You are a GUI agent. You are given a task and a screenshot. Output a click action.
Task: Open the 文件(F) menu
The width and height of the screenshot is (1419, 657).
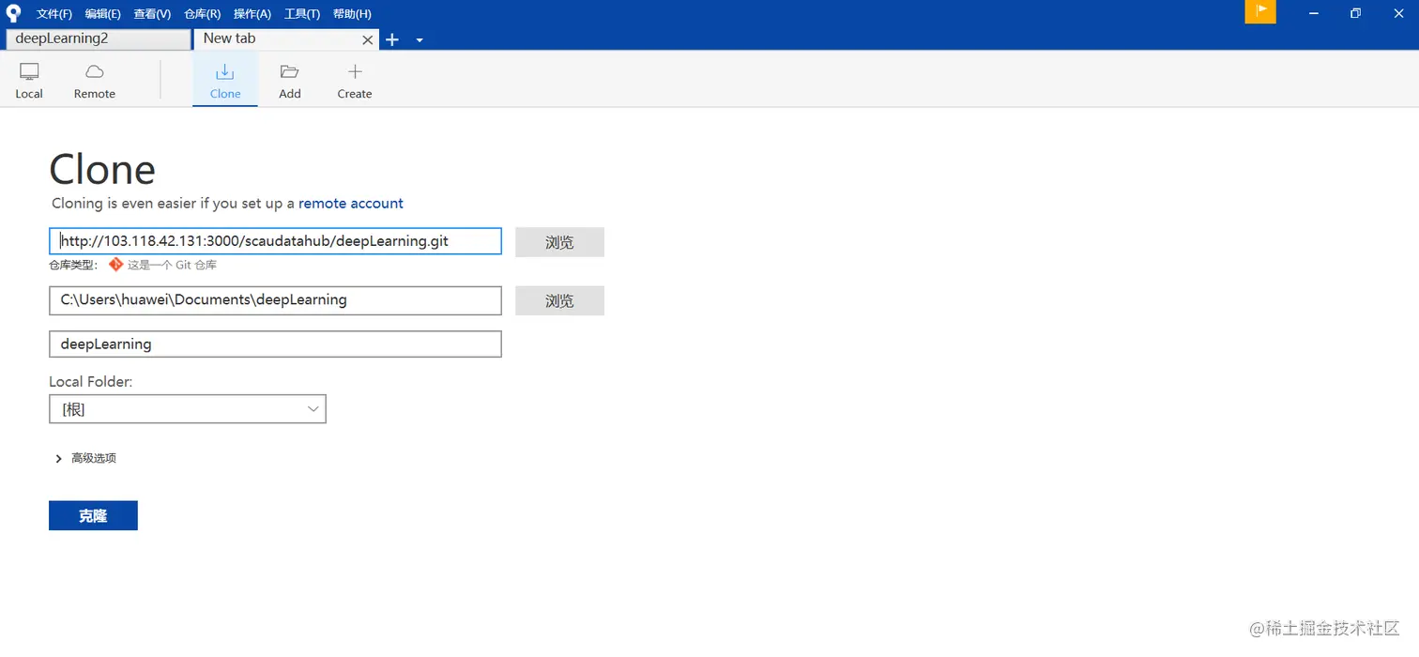54,14
